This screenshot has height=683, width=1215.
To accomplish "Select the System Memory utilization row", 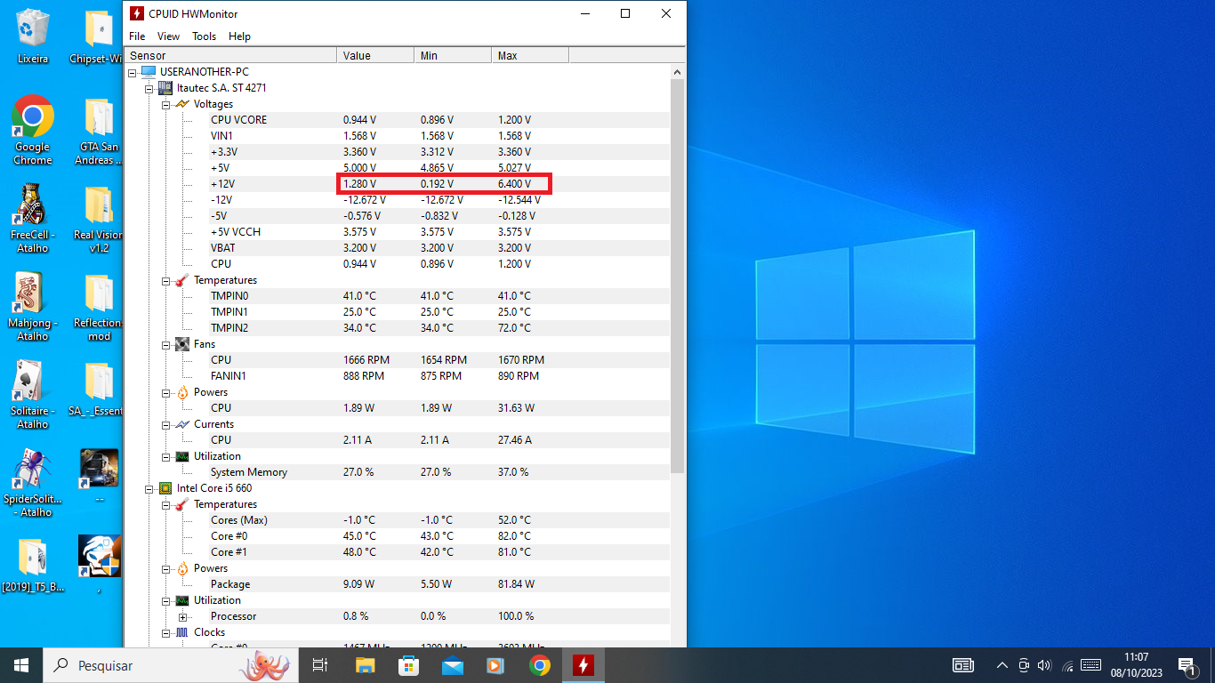I will tap(438, 472).
